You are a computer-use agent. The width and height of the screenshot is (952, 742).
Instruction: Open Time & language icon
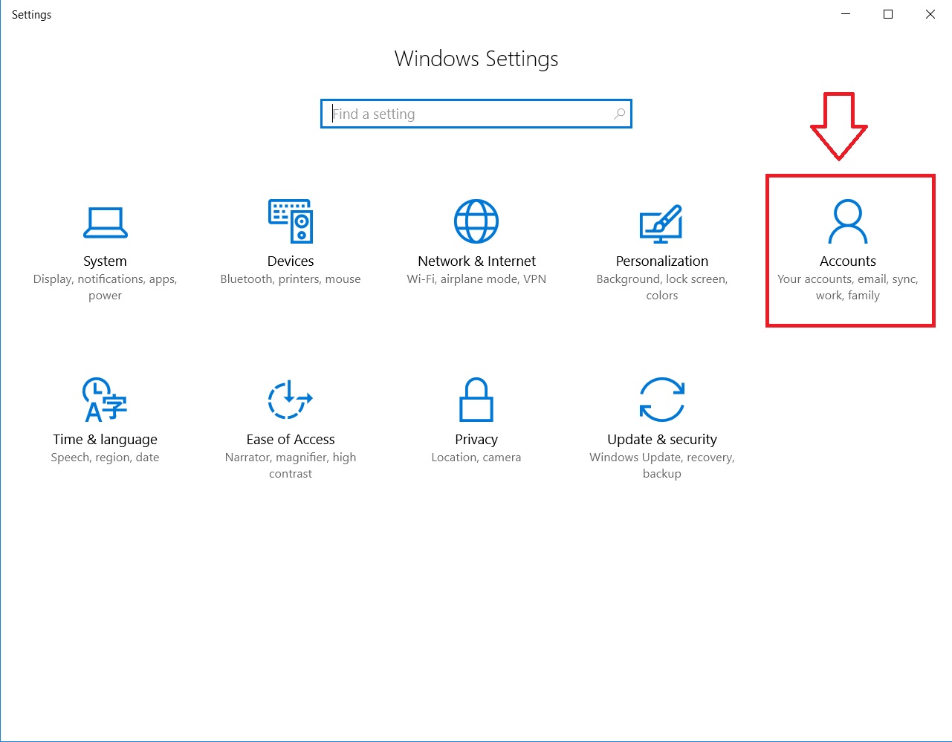tap(105, 400)
